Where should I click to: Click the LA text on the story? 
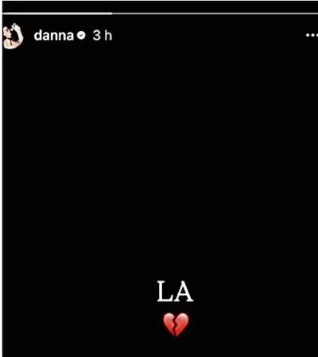click(x=175, y=292)
